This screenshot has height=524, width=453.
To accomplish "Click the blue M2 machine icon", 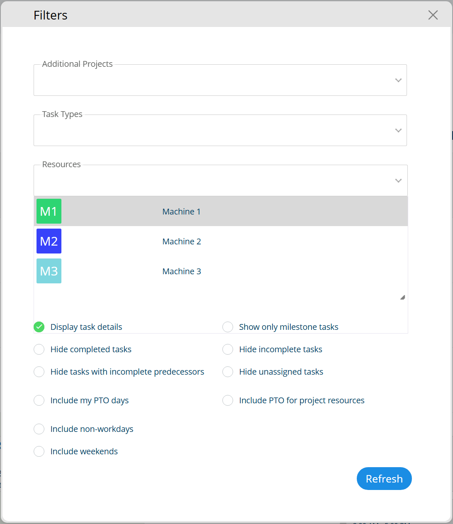I will (x=49, y=241).
